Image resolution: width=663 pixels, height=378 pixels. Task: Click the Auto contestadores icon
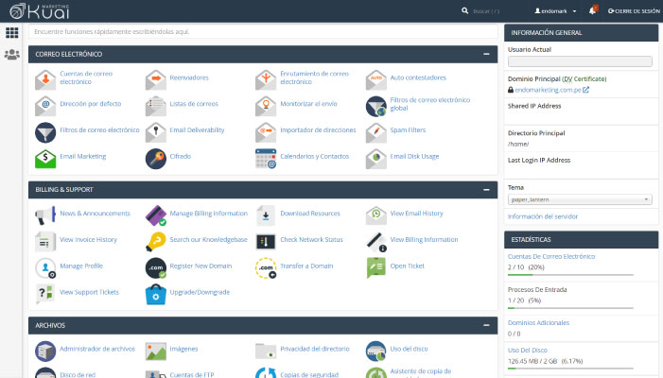point(376,77)
